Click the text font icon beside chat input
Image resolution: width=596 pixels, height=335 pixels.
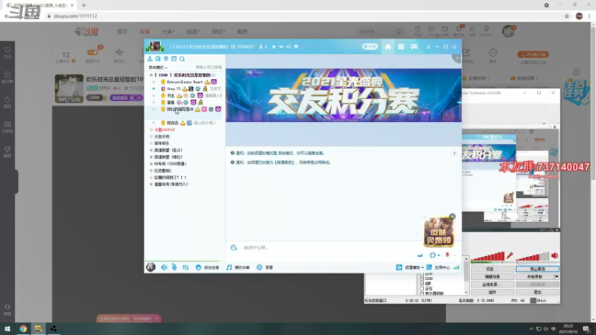pyautogui.click(x=234, y=248)
